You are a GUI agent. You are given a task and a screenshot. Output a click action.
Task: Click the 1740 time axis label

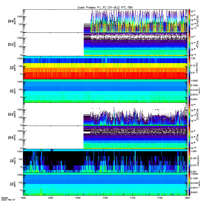tap(160, 198)
